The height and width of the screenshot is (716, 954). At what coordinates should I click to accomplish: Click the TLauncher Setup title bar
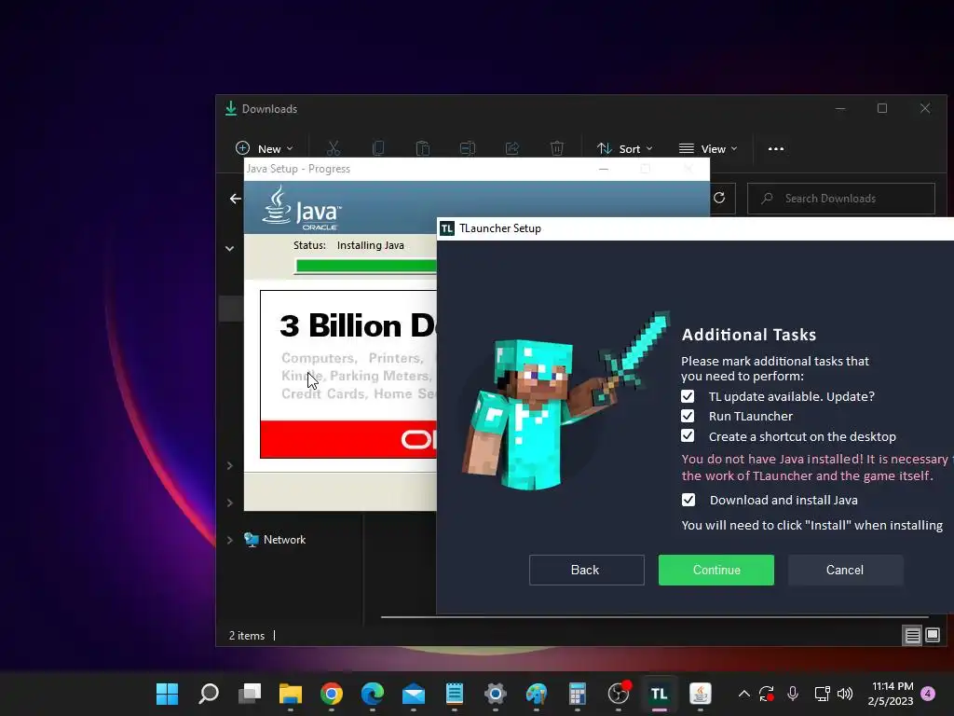pos(695,228)
